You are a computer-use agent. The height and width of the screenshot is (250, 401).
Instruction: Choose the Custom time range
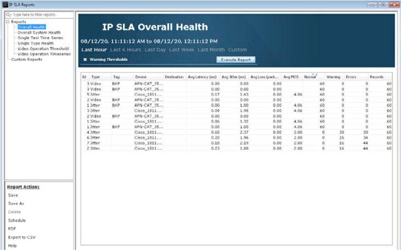(237, 50)
